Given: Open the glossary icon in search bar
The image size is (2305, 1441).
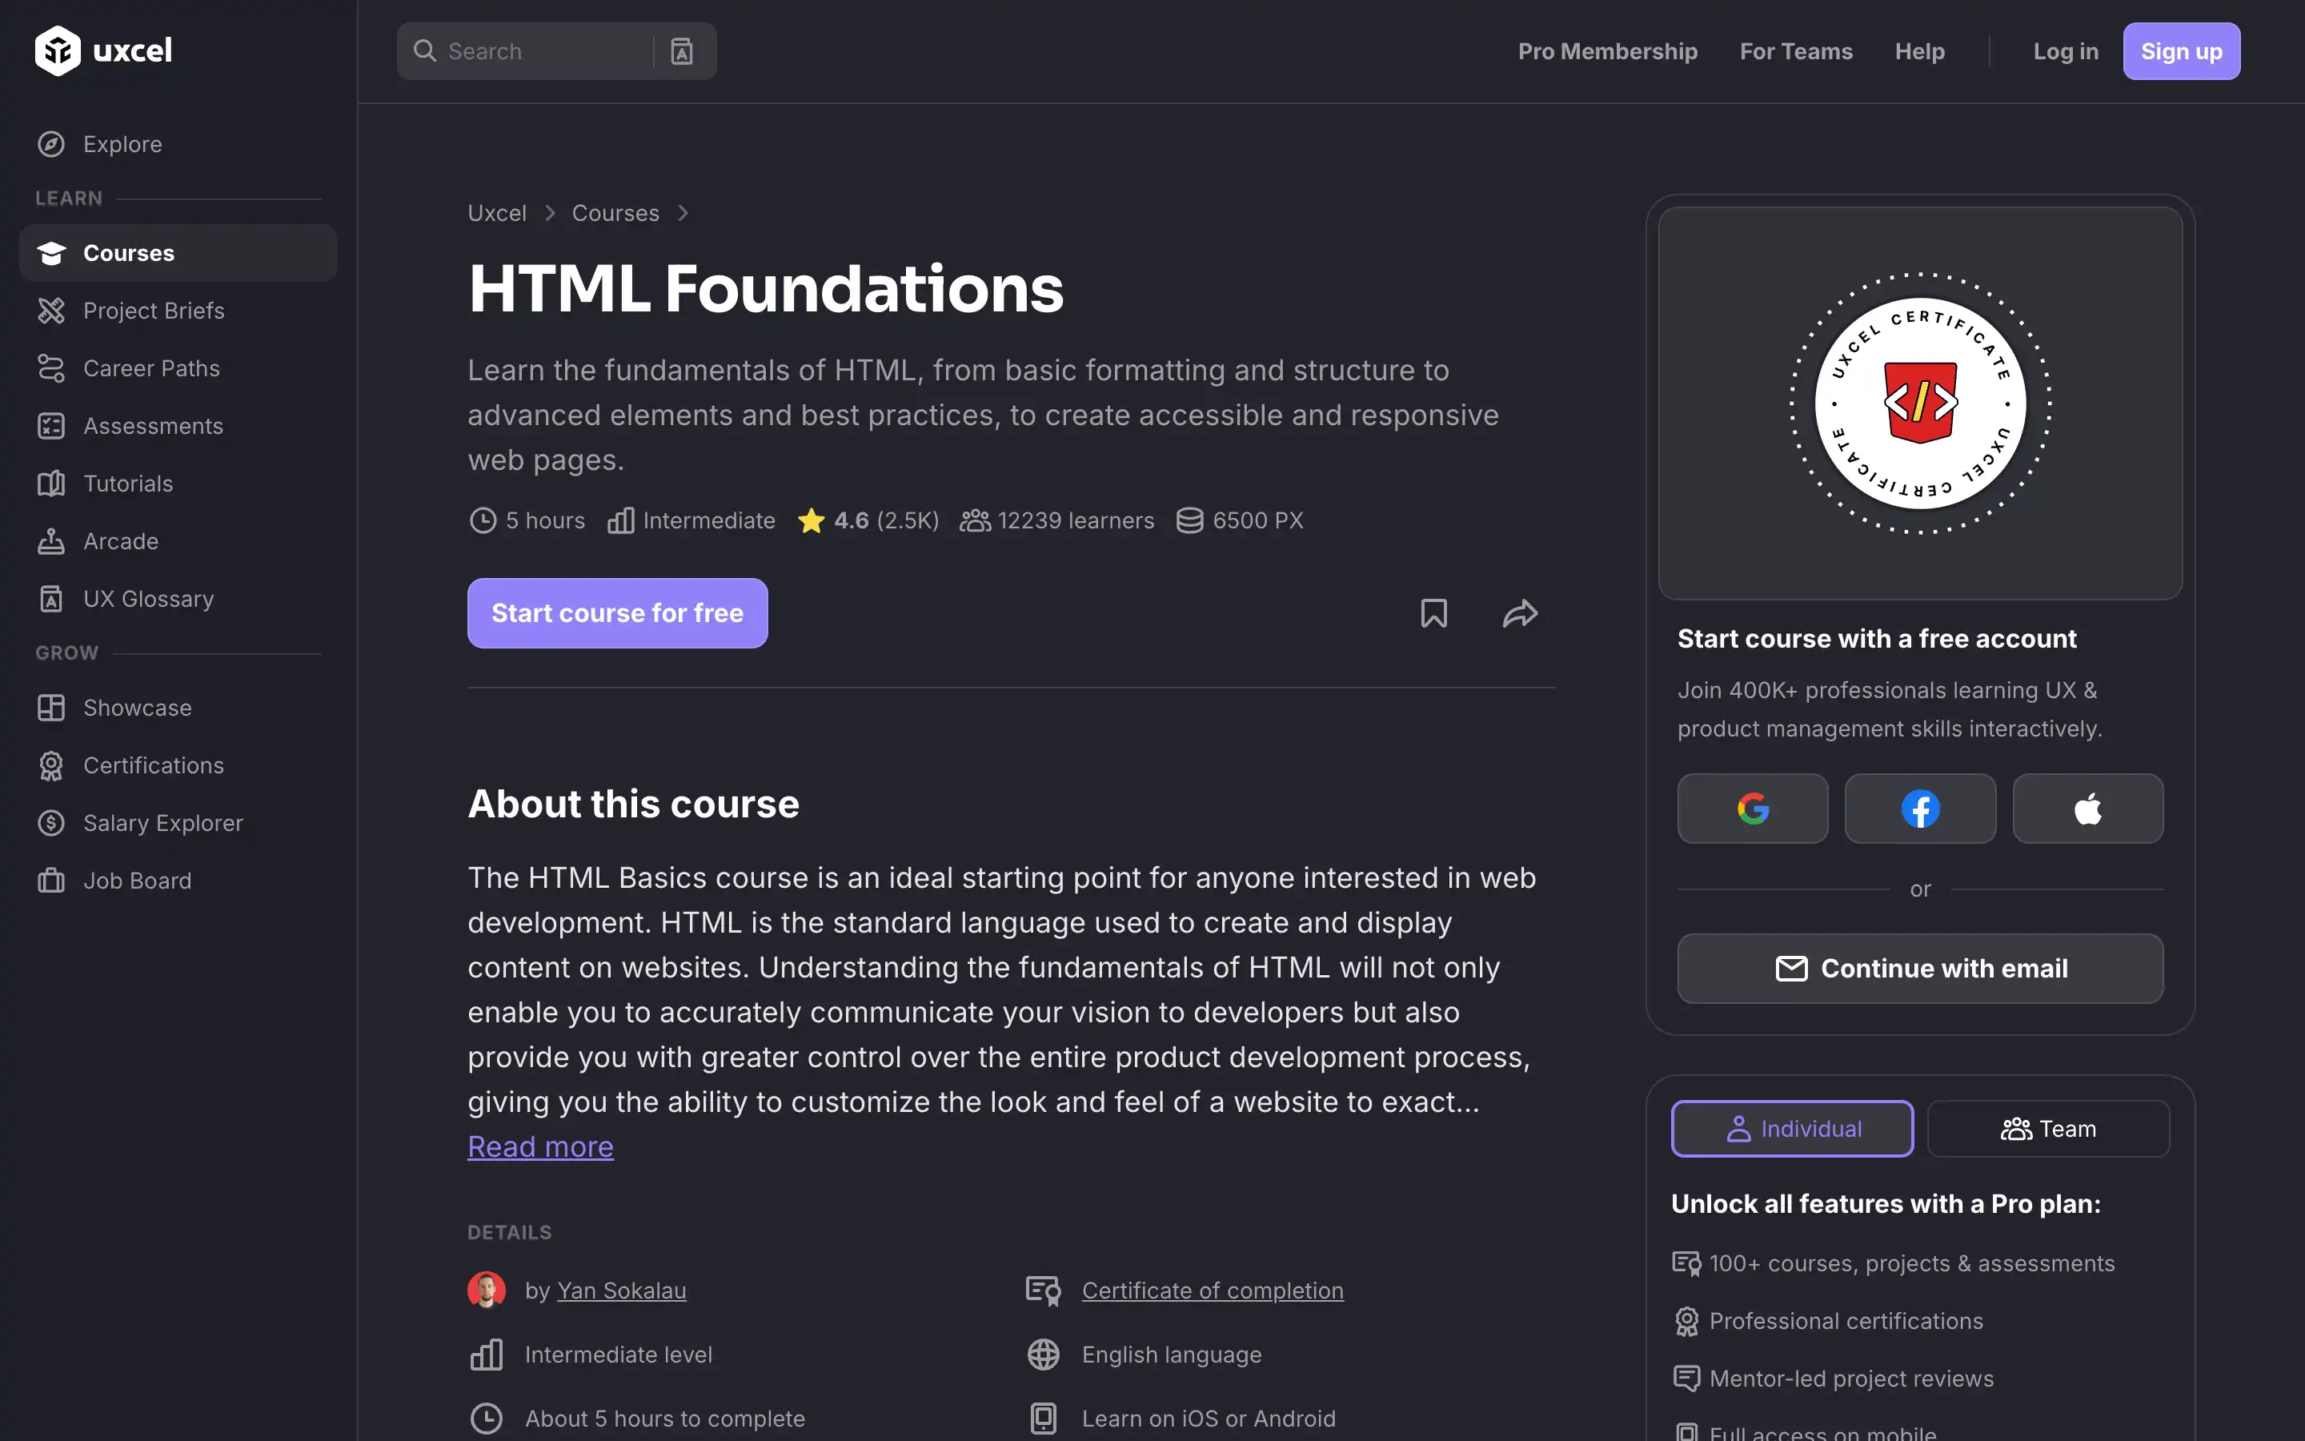Looking at the screenshot, I should click(682, 51).
